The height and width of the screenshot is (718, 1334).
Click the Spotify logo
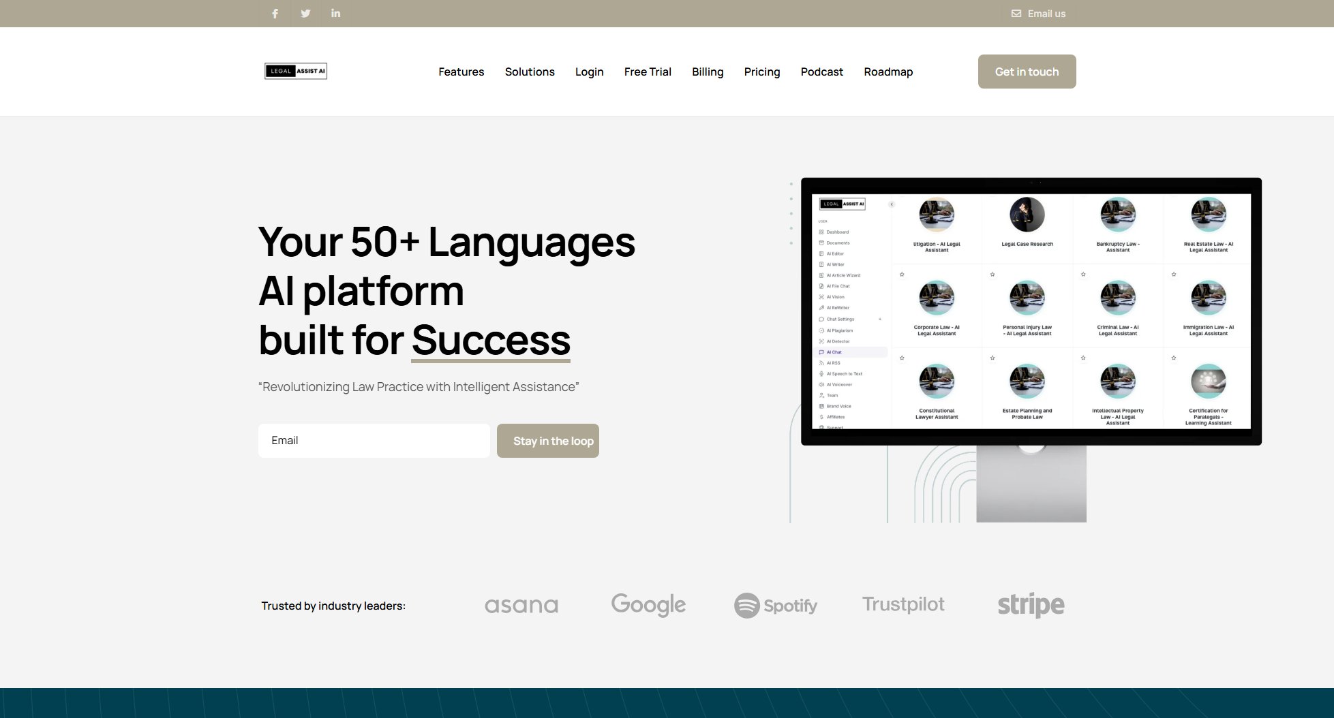pos(775,605)
